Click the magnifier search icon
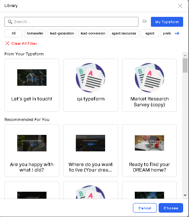The height and width of the screenshot is (217, 189). pyautogui.click(x=10, y=22)
